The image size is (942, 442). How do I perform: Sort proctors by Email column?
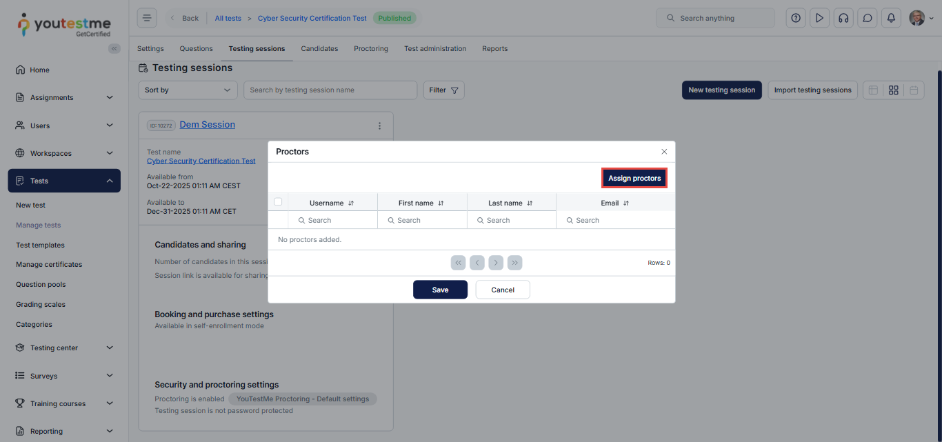[x=626, y=203]
